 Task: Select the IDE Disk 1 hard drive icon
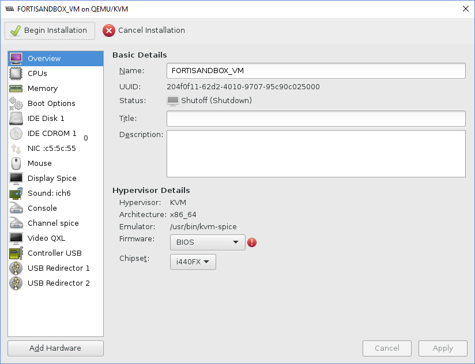coord(16,118)
